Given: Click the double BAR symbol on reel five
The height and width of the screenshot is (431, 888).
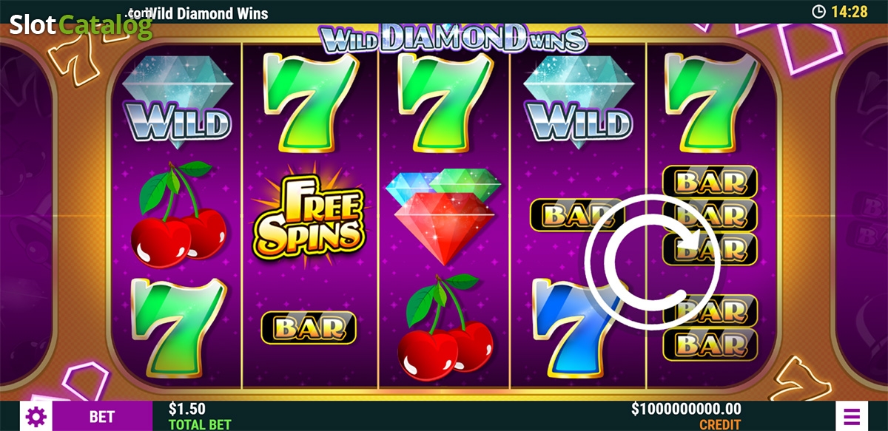Looking at the screenshot, I should 710,327.
